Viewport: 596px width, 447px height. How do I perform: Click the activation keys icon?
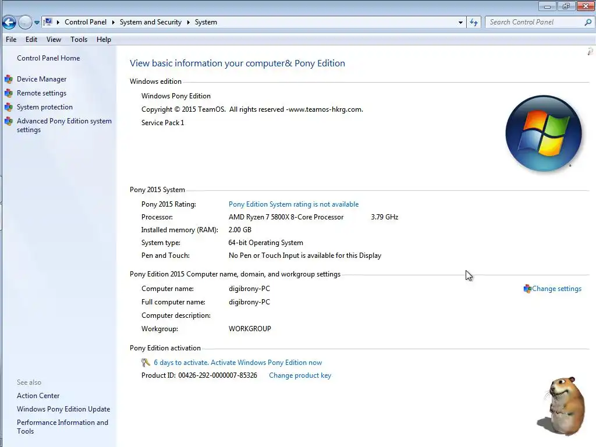(146, 363)
